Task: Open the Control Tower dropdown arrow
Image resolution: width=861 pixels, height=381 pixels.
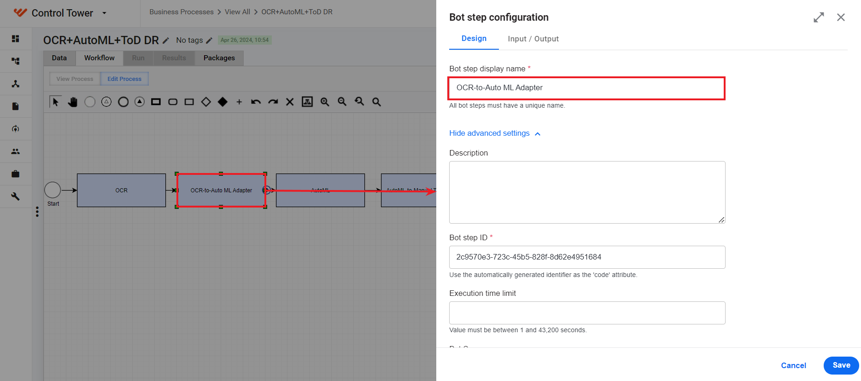Action: (x=104, y=13)
